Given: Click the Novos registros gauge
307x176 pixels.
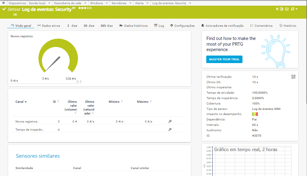Looking at the screenshot, I should click(x=58, y=56).
